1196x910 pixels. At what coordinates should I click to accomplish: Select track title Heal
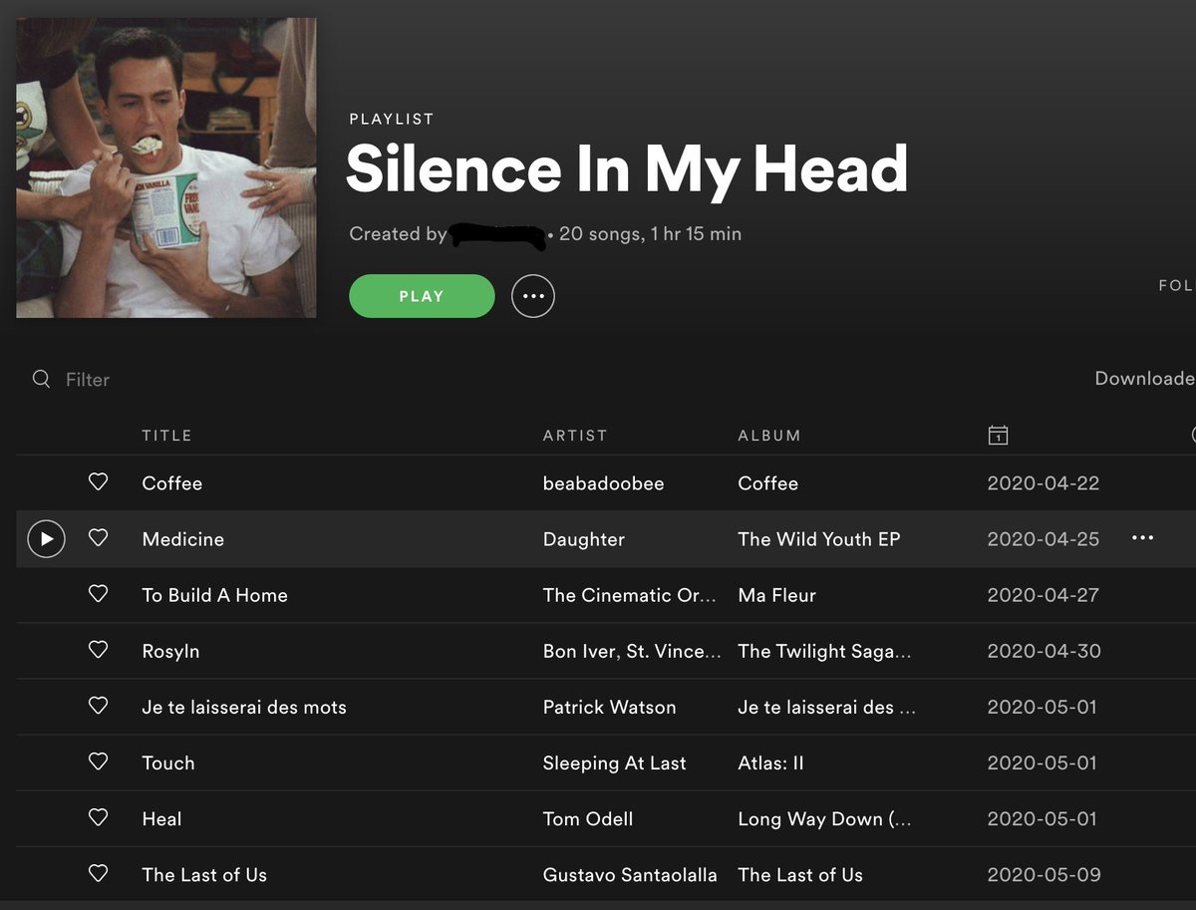tap(161, 818)
